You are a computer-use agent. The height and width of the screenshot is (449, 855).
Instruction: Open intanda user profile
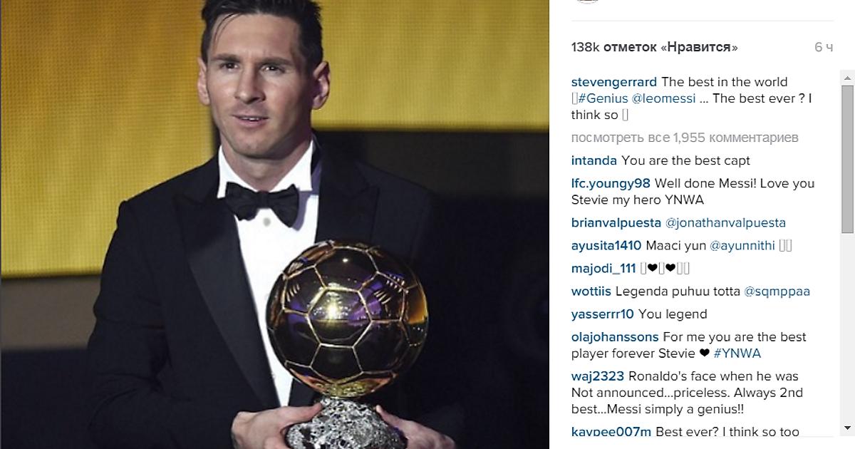tap(595, 160)
